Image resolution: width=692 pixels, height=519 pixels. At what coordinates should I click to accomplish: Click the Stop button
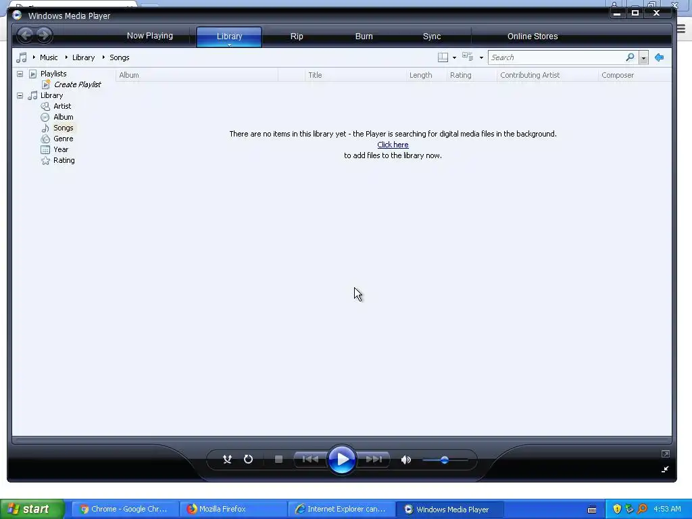tap(278, 460)
